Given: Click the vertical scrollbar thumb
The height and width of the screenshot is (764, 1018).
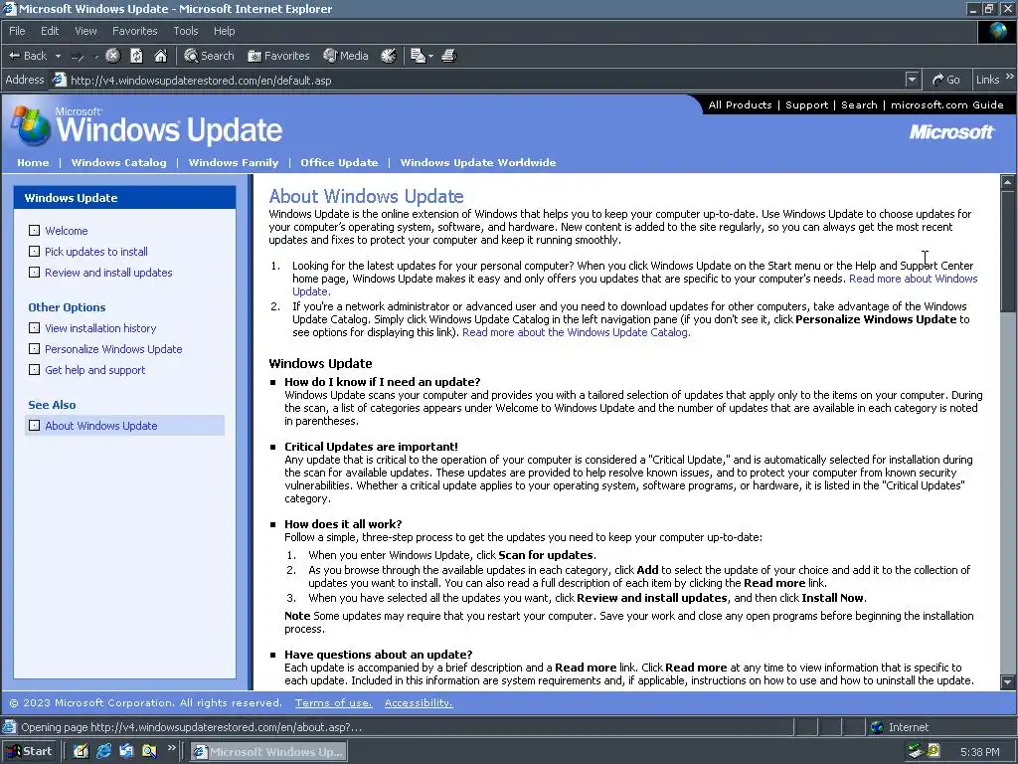Looking at the screenshot, I should click(x=1008, y=250).
